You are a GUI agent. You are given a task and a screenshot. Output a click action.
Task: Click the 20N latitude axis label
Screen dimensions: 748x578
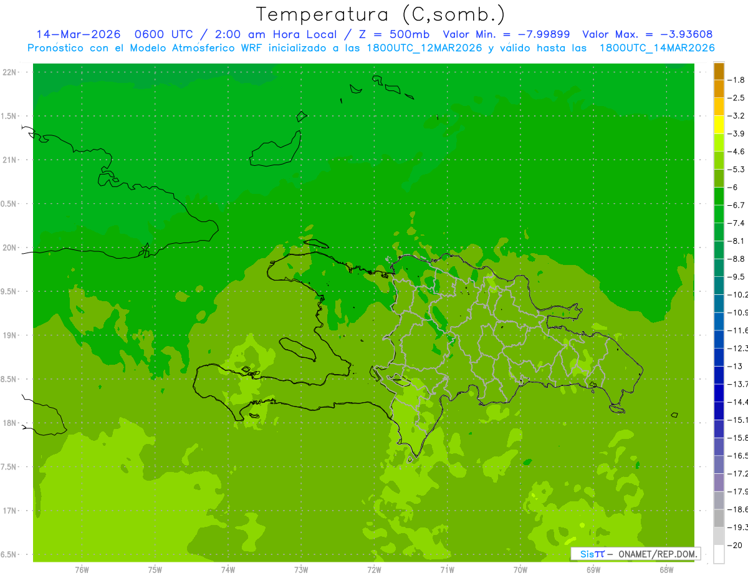pyautogui.click(x=11, y=248)
